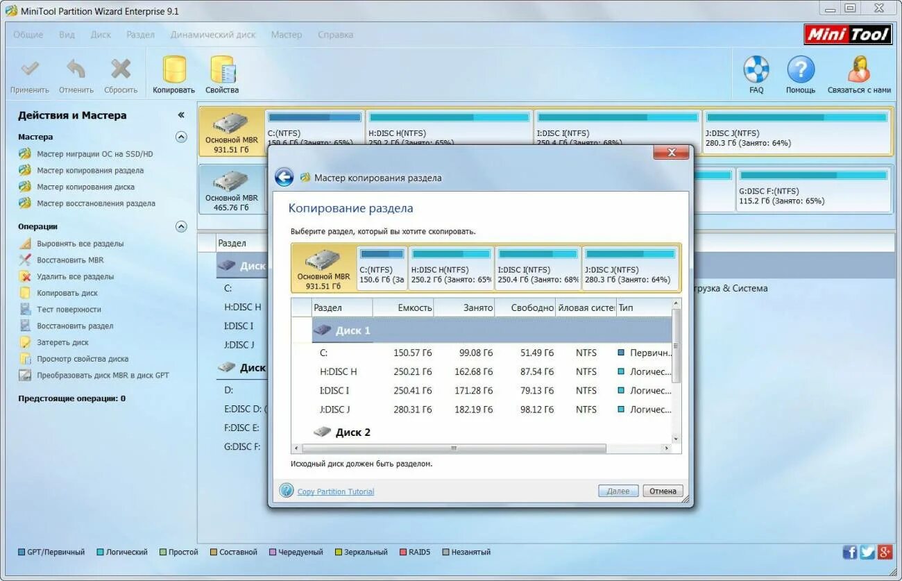
Task: Select C:(NTFS) partition block in wizard map
Action: tap(382, 268)
